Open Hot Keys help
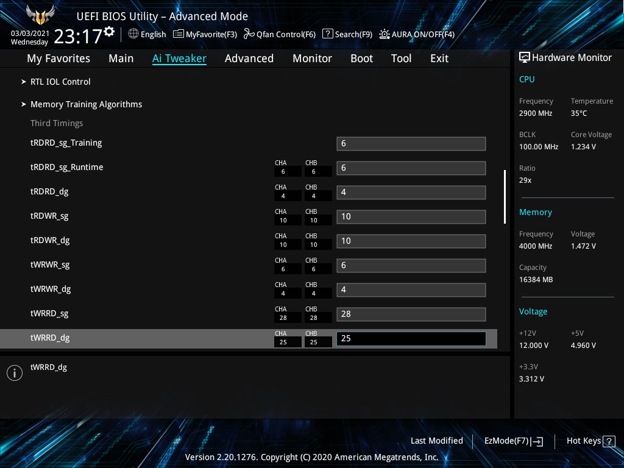 590,441
